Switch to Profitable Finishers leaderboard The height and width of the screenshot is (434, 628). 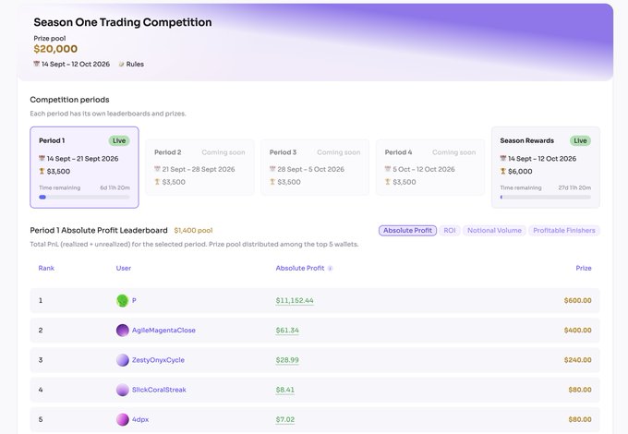click(x=564, y=231)
